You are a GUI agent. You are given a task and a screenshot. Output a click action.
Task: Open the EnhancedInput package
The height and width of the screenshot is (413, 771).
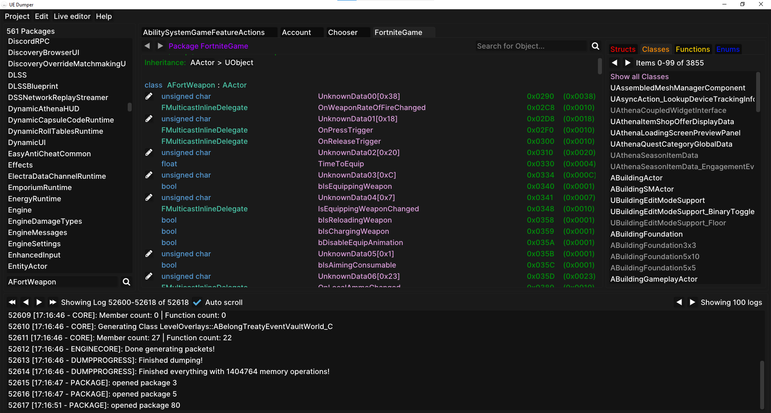coord(34,255)
